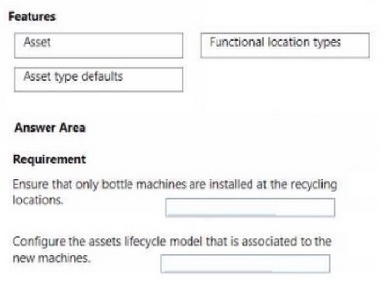Click 'new machines.' ending the second requirement
This screenshot has height=291, width=384.
(x=50, y=257)
